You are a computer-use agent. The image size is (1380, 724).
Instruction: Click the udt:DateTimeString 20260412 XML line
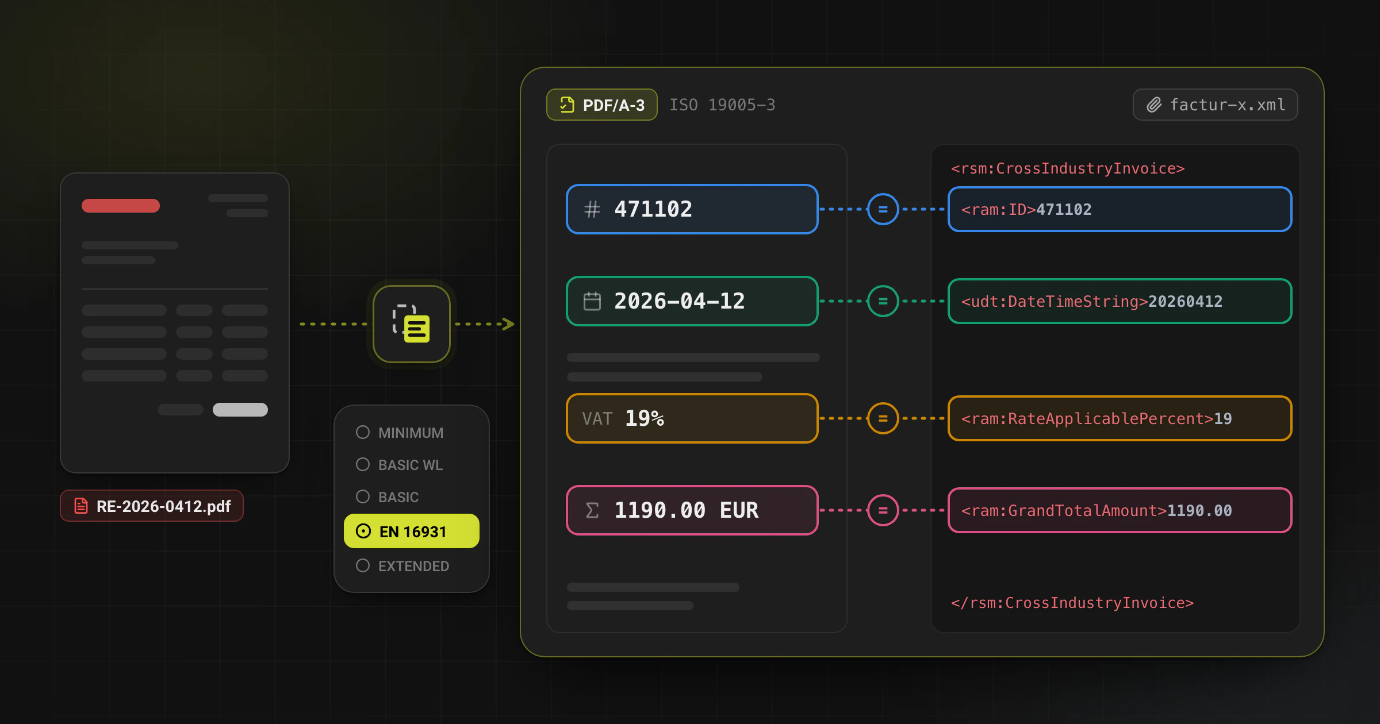pyautogui.click(x=1120, y=301)
